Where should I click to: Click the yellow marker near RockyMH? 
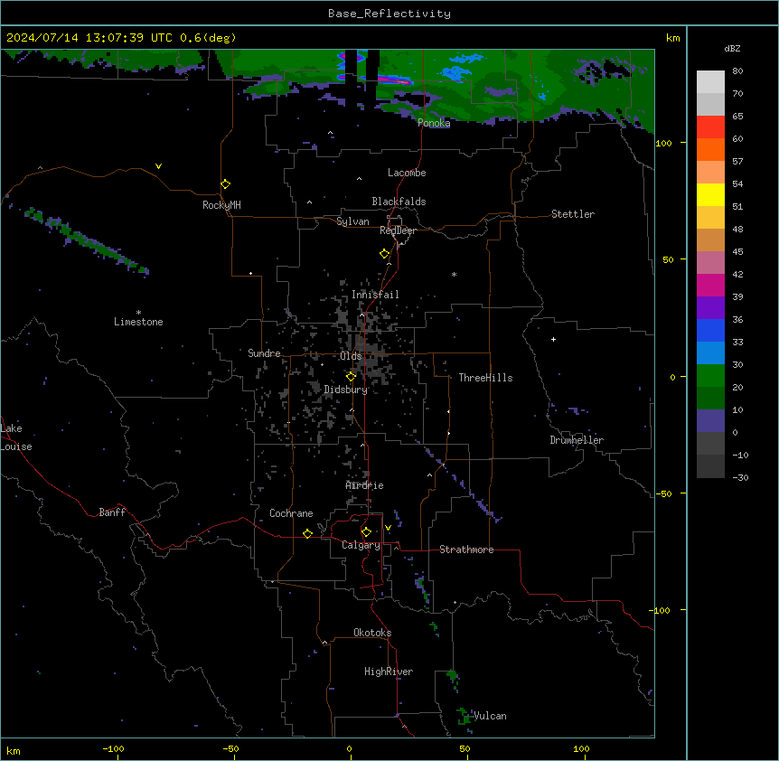225,184
